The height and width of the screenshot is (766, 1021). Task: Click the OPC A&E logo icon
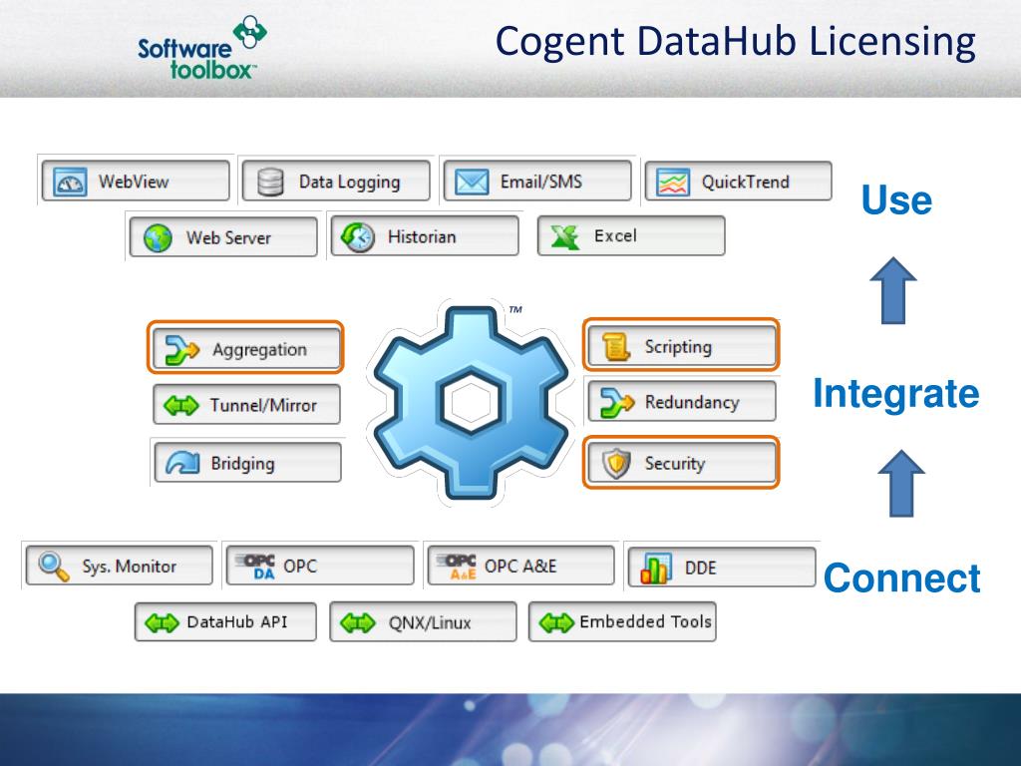pyautogui.click(x=458, y=567)
